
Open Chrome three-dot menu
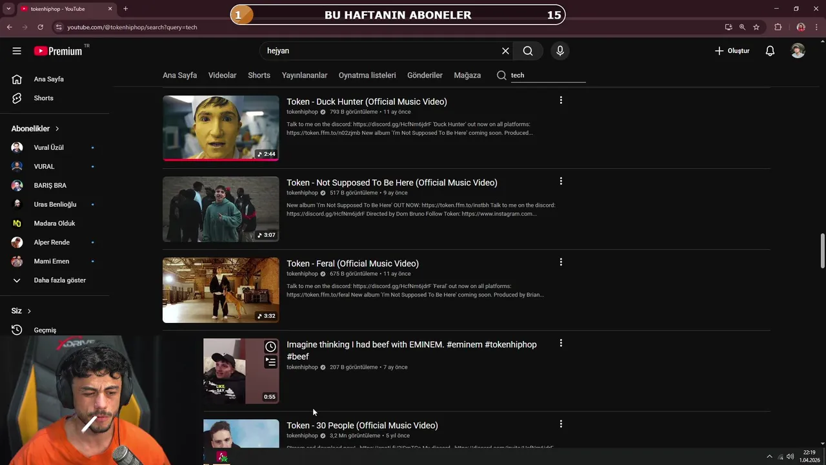pyautogui.click(x=817, y=27)
